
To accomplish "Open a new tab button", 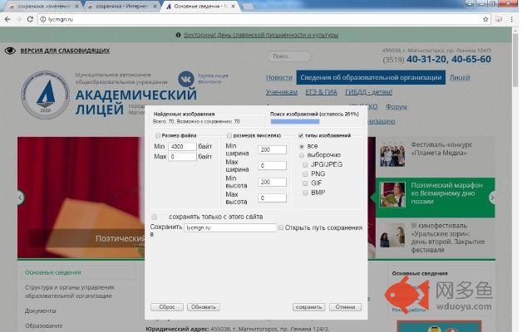I will point(248,6).
